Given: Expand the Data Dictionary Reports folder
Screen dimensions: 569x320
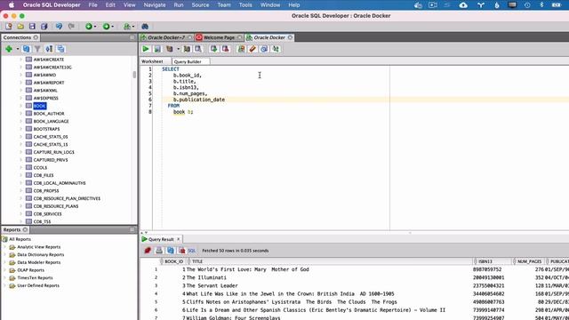Looking at the screenshot, I should (4, 255).
